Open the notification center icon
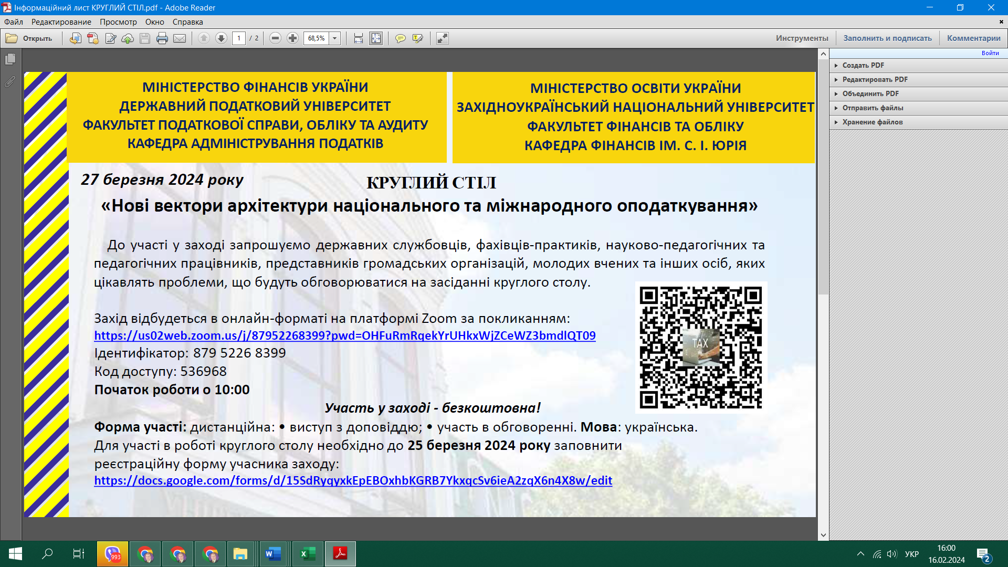The image size is (1008, 567). coord(983,554)
